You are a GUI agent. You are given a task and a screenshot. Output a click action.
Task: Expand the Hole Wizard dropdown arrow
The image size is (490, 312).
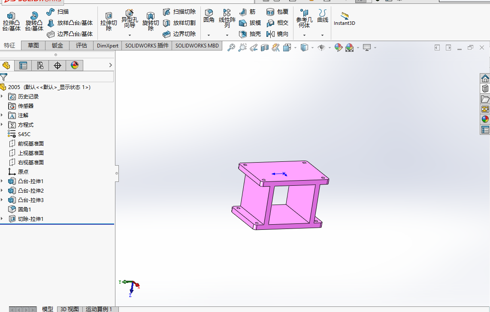point(130,35)
